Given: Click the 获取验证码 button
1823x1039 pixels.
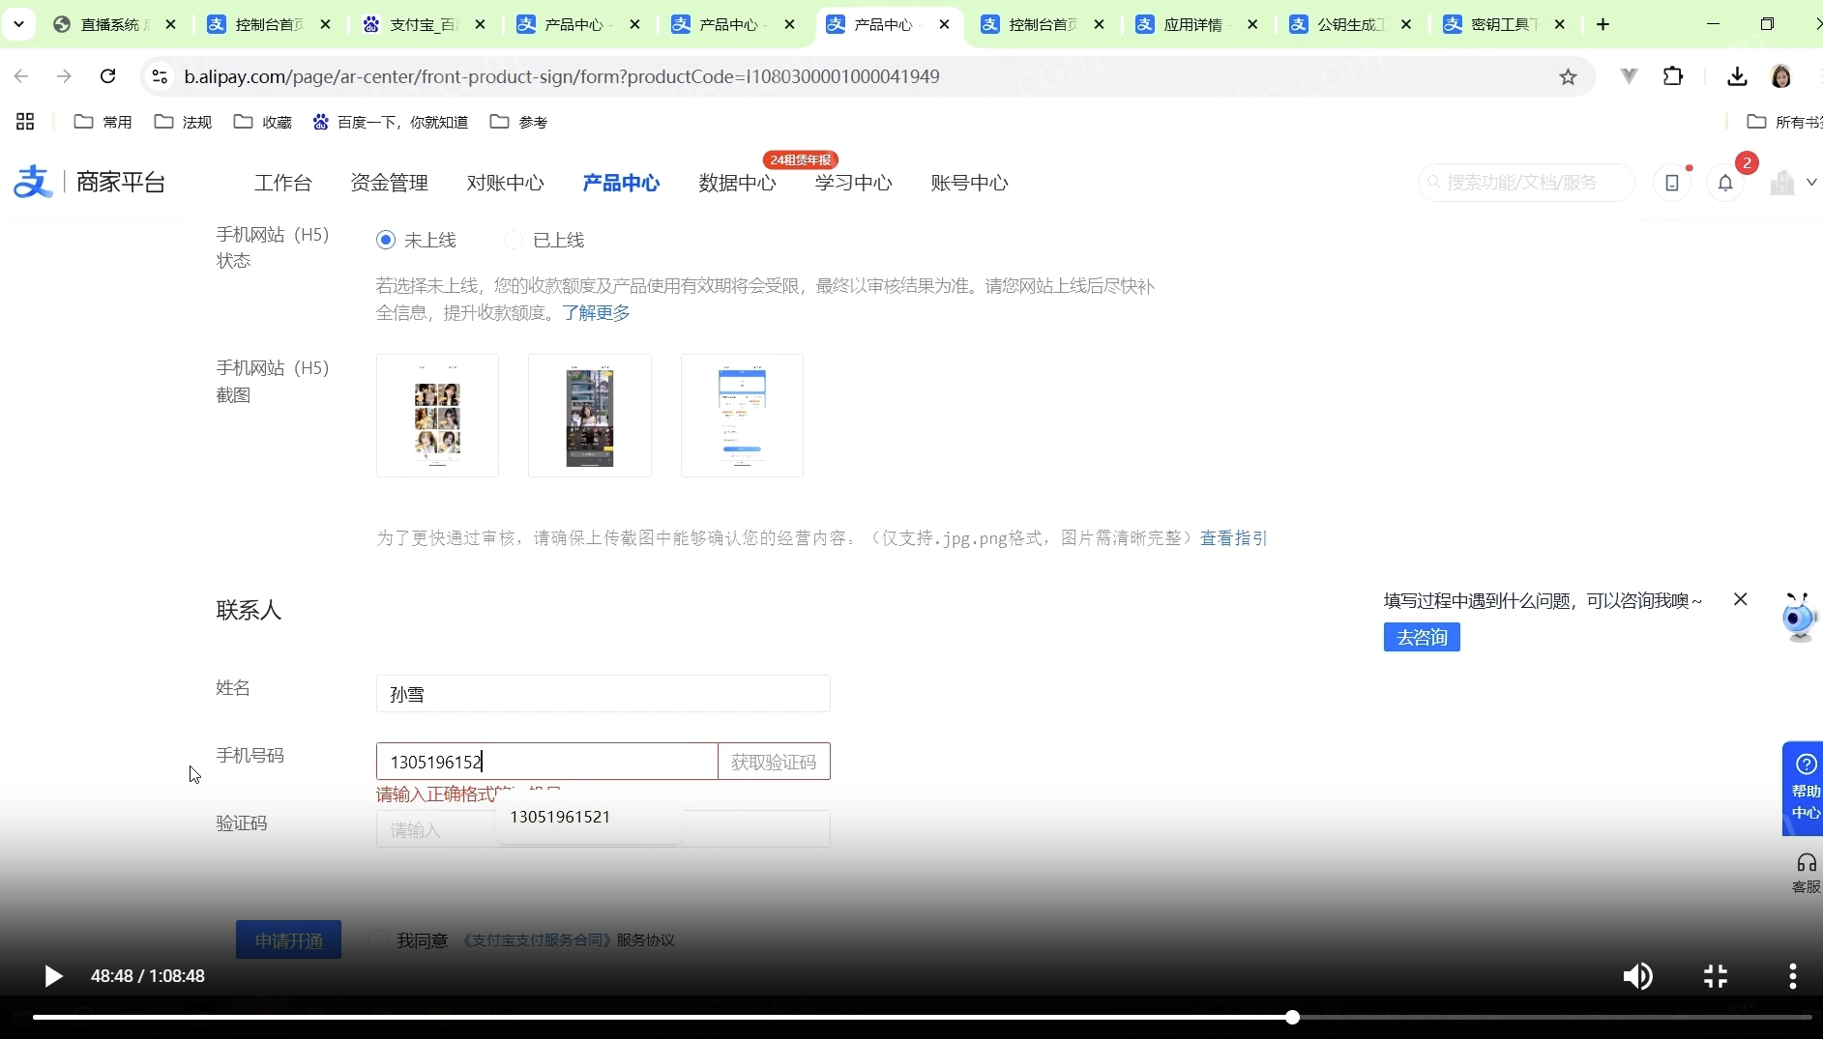Looking at the screenshot, I should point(774,762).
